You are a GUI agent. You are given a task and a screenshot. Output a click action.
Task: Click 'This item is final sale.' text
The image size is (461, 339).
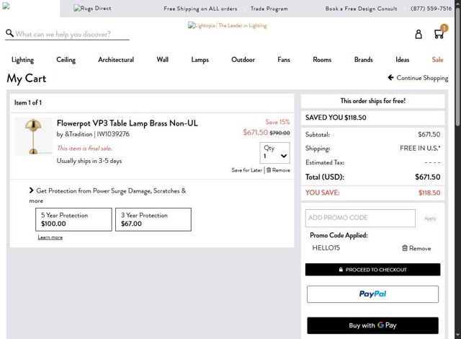coord(84,149)
